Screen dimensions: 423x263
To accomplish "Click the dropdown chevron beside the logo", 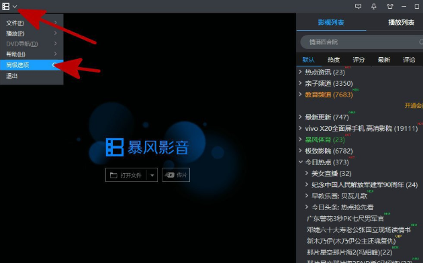I will pyautogui.click(x=15, y=7).
